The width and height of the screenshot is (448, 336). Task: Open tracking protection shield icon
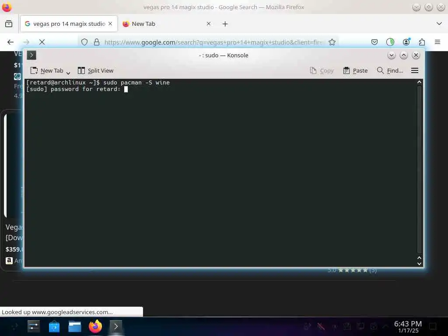coord(84,42)
